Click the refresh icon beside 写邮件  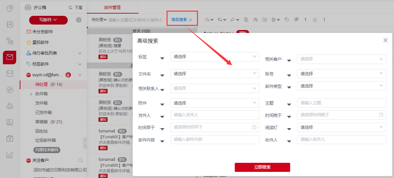(79, 20)
